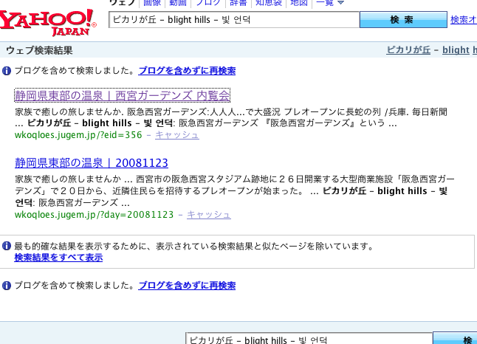Open キャッシュ link for eid=356 result
The width and height of the screenshot is (477, 344).
tap(177, 135)
